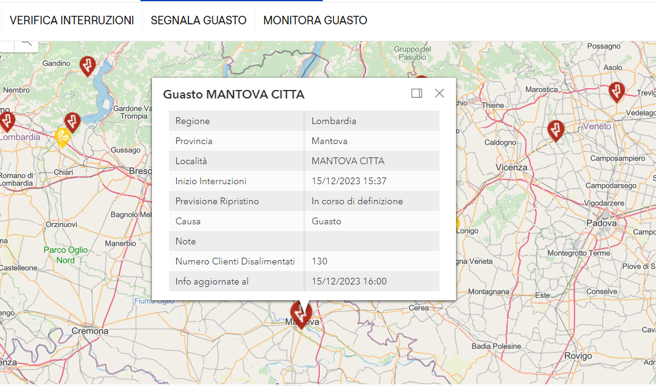
Task: Select the yellow marker north of Chiari
Action: (x=61, y=137)
